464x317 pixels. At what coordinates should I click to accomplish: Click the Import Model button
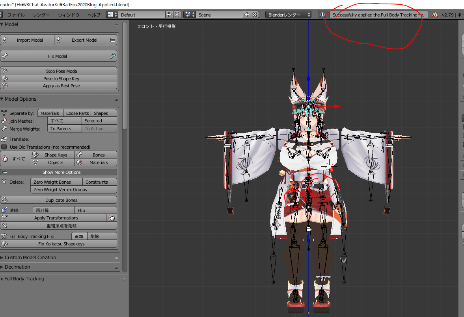[27, 40]
